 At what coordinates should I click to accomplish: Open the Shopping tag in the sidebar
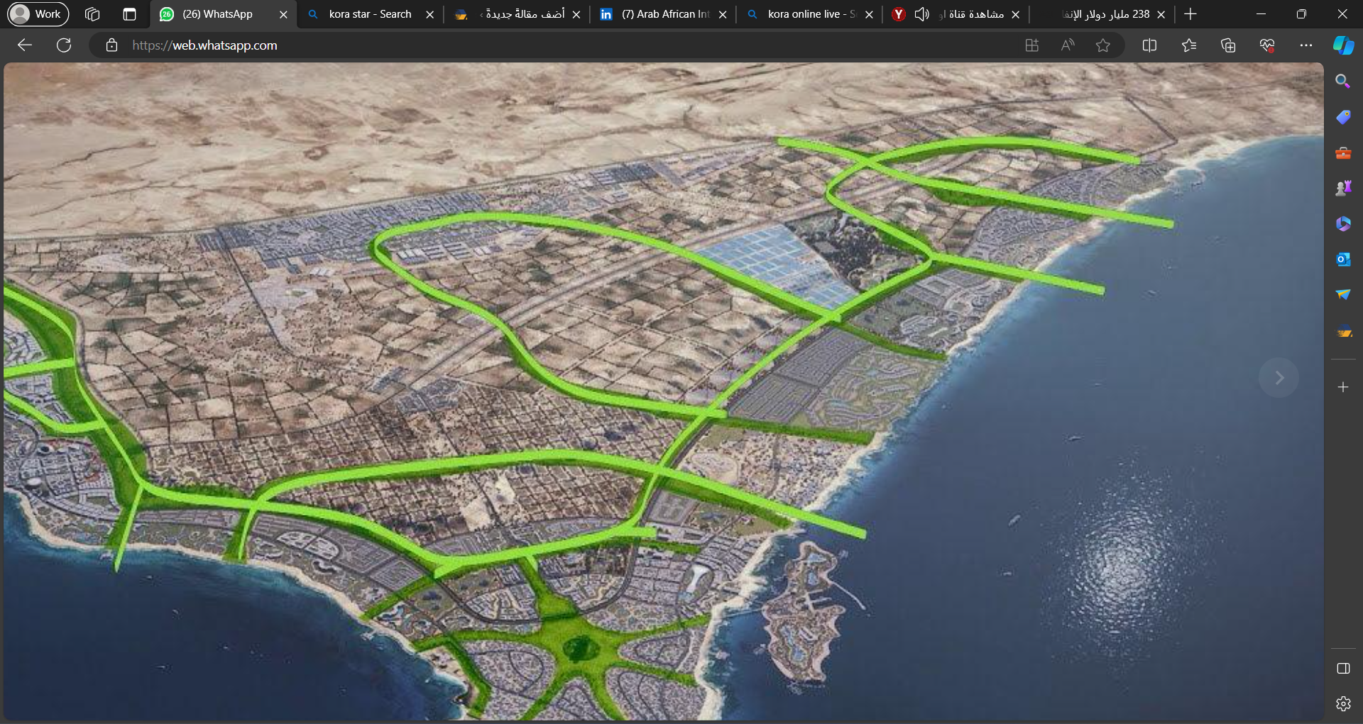[x=1342, y=117]
